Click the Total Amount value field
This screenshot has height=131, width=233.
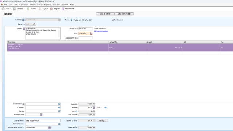[87, 115]
